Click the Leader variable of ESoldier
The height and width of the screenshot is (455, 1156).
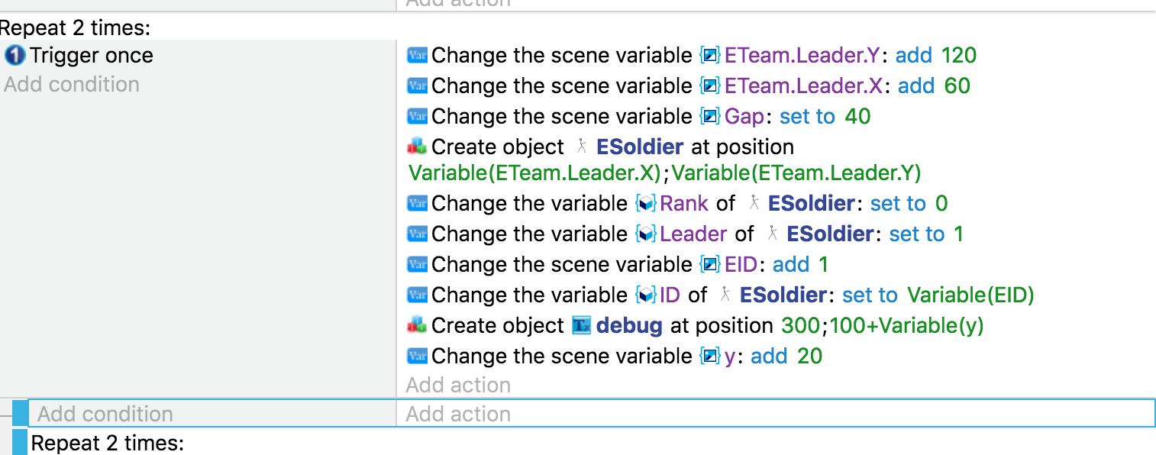[693, 234]
